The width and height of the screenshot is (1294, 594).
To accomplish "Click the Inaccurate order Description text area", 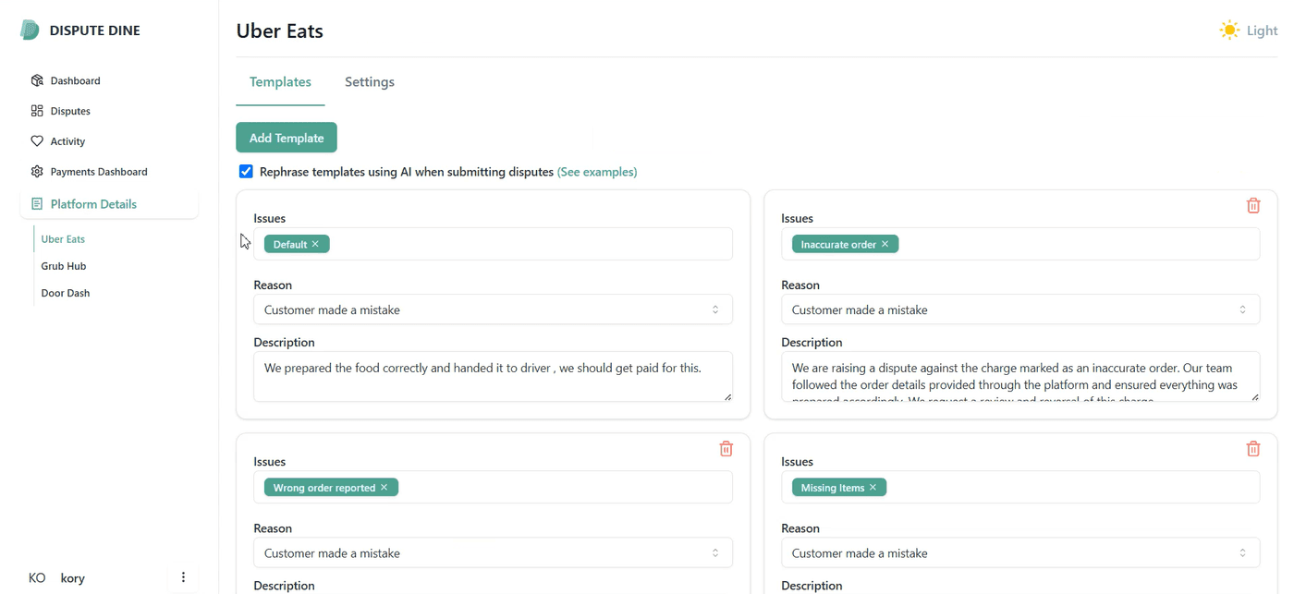I will [x=1020, y=376].
